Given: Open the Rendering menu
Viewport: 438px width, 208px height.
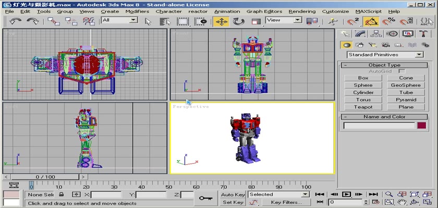Looking at the screenshot, I should click(x=302, y=11).
